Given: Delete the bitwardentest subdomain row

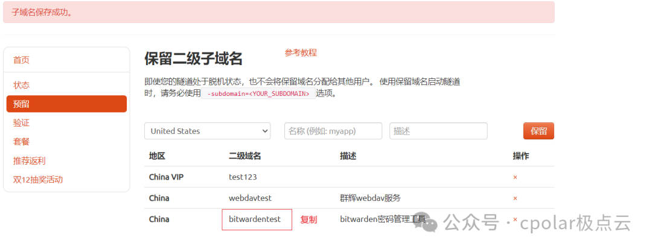Looking at the screenshot, I should [x=515, y=219].
